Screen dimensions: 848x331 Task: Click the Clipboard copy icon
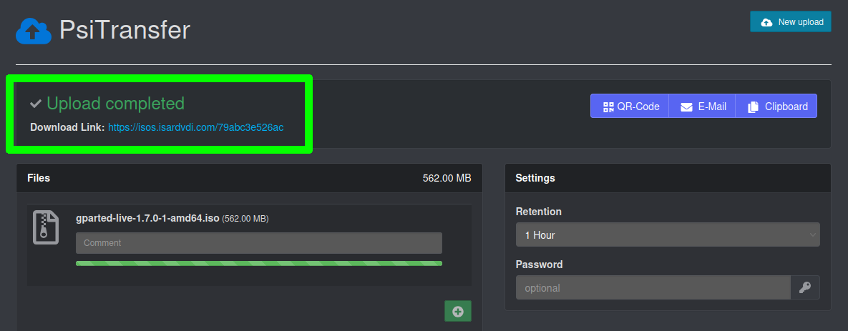(x=753, y=107)
